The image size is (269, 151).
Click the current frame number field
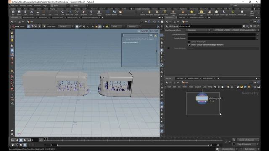click(35, 140)
